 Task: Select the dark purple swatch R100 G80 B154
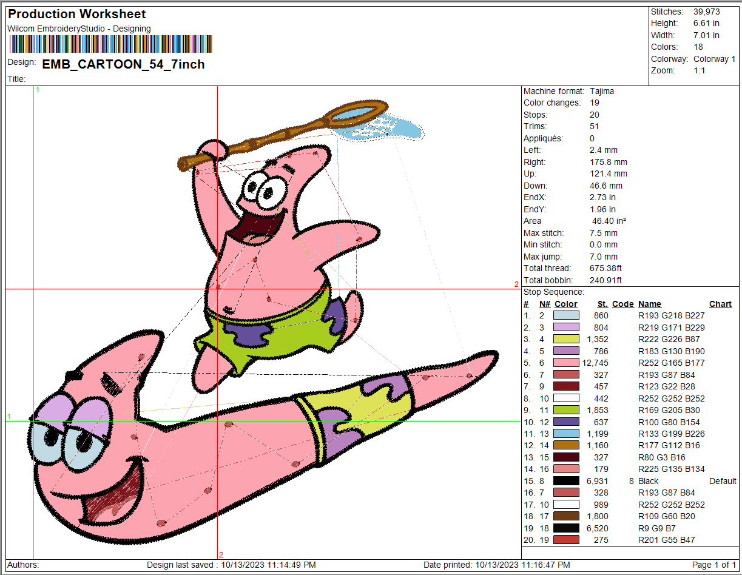[566, 422]
